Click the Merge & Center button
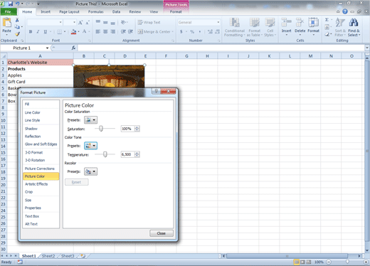370x266 pixels. tap(156, 31)
